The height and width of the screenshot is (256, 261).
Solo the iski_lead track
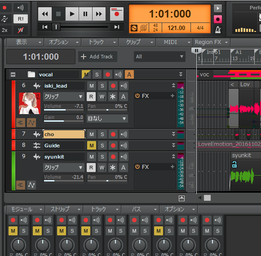click(x=102, y=86)
